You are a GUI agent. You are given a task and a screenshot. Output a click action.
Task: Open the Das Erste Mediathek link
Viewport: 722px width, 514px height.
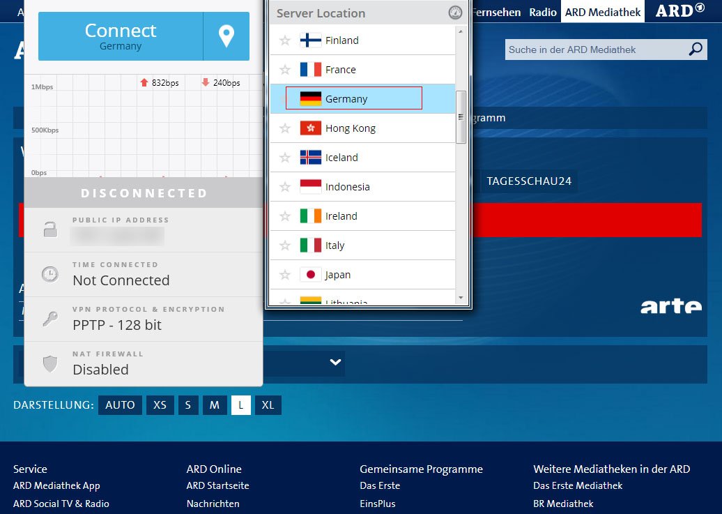[x=578, y=486]
